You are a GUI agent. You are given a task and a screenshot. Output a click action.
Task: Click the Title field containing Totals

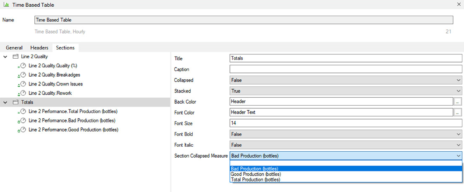pos(346,59)
